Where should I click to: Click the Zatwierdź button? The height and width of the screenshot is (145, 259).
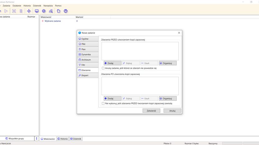[x=151, y=111]
